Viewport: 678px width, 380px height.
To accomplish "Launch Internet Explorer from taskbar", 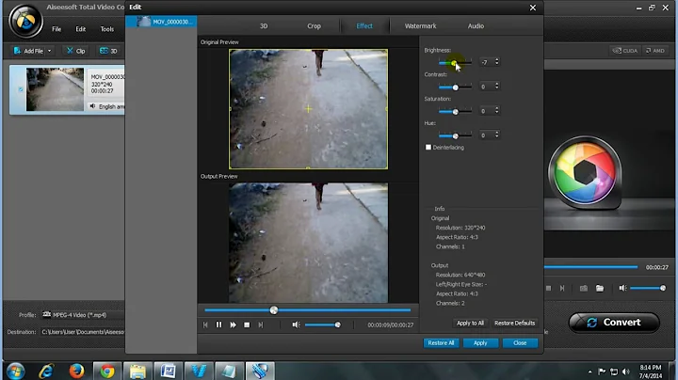I will 46,371.
